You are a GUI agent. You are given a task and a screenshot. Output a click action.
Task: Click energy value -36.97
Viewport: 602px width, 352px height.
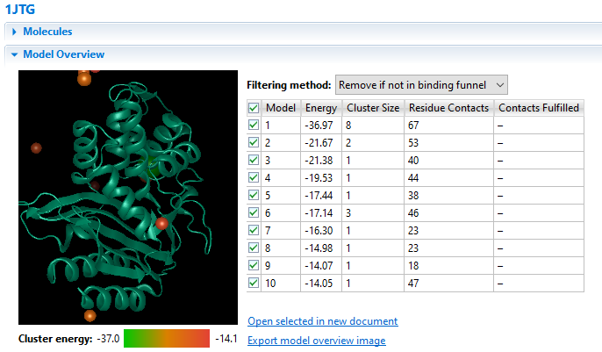click(x=319, y=126)
